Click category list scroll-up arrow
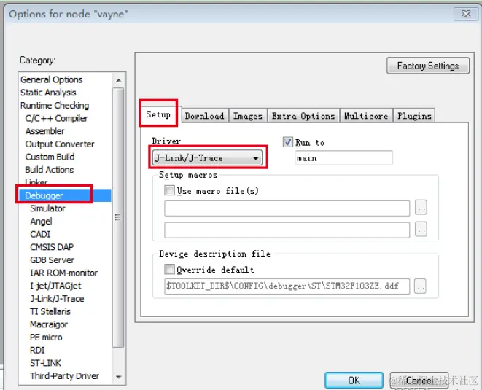This screenshot has width=482, height=390. coord(118,80)
